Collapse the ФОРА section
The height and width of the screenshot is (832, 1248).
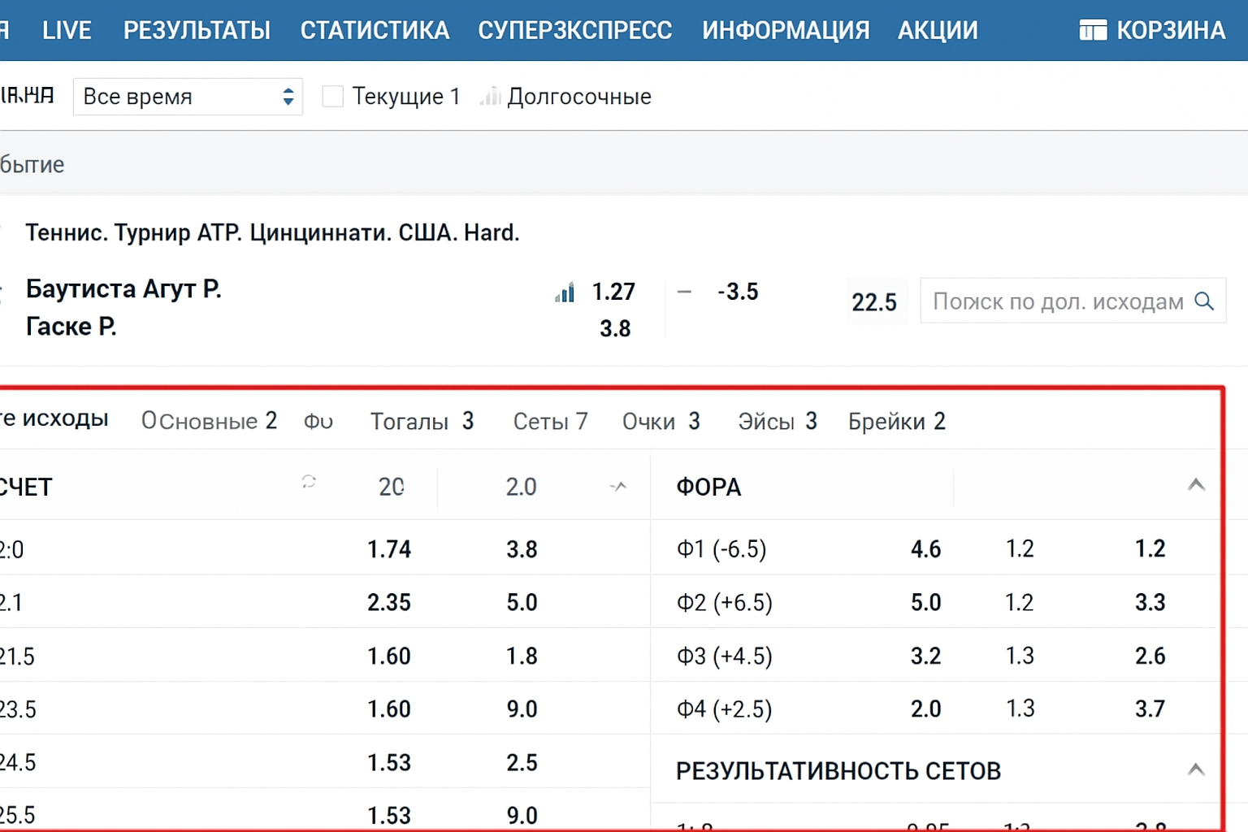point(1195,486)
